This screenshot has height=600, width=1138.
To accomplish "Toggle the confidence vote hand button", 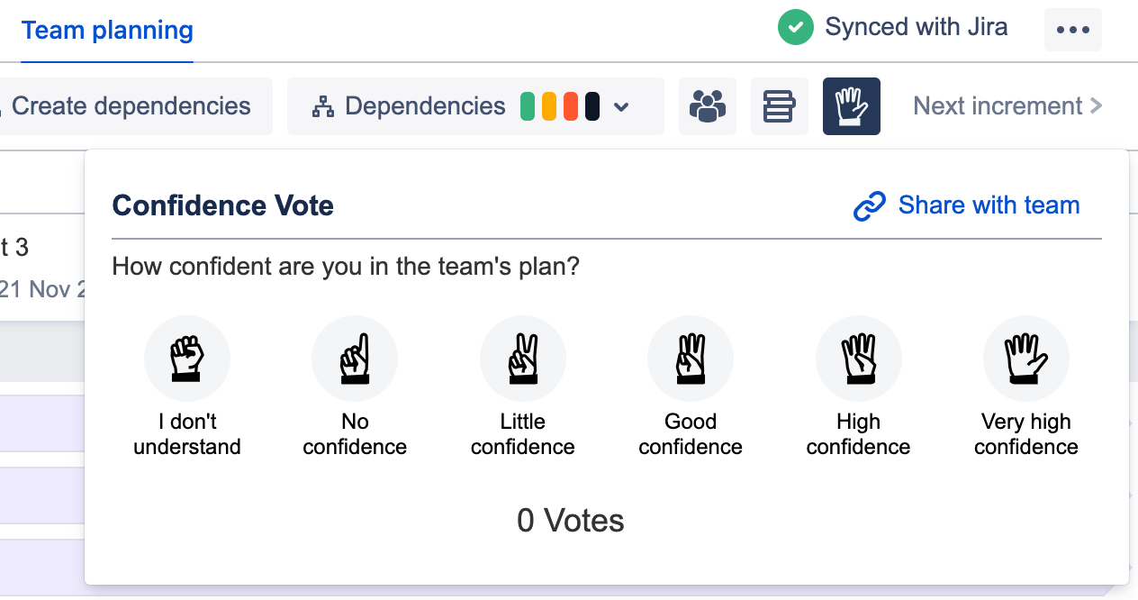I will point(852,106).
